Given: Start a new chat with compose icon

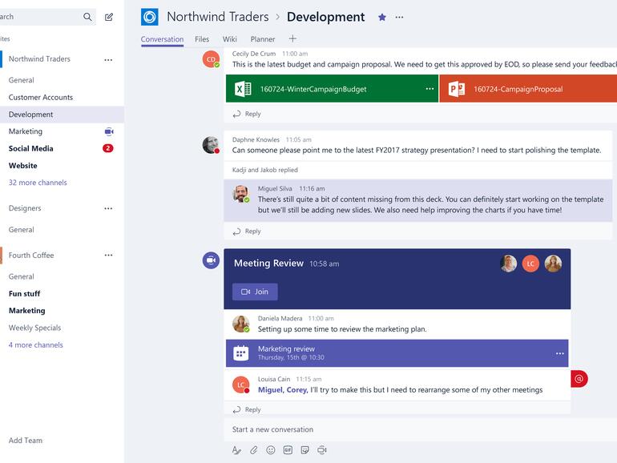Looking at the screenshot, I should coord(109,17).
